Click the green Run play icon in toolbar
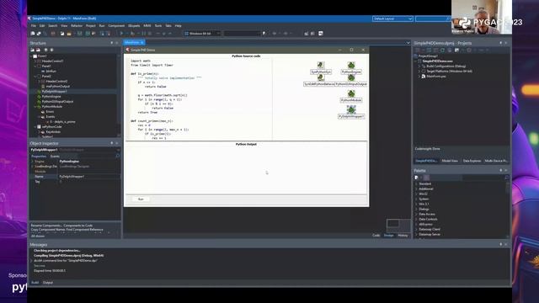This screenshot has height=303, width=539. 121,34
